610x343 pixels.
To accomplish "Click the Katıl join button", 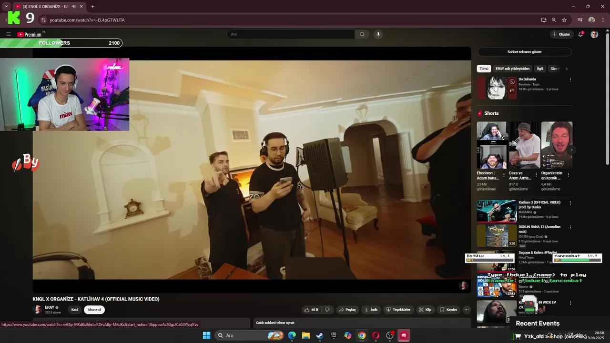I will pyautogui.click(x=75, y=310).
